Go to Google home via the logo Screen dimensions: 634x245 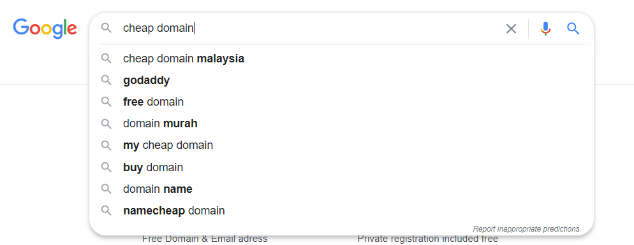[45, 29]
